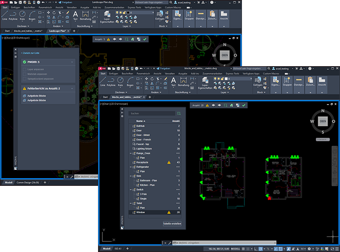
Task: Select the Polylinie tool in the Landscape Plan window
Action: pyautogui.click(x=13, y=15)
